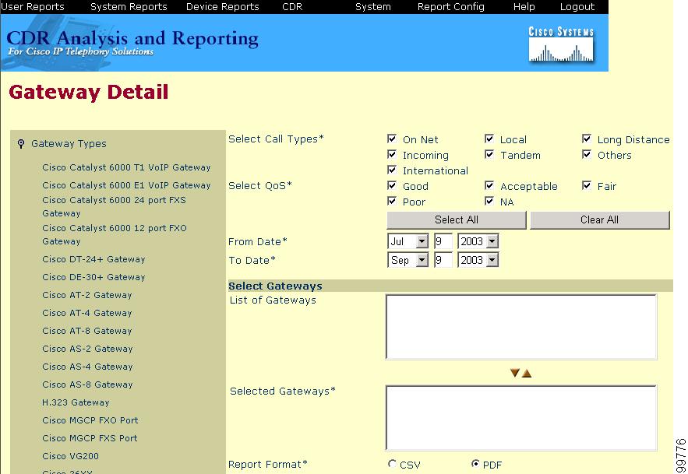Toggle the Acceptable QoS checkbox
This screenshot has height=474, width=688.
[x=489, y=185]
